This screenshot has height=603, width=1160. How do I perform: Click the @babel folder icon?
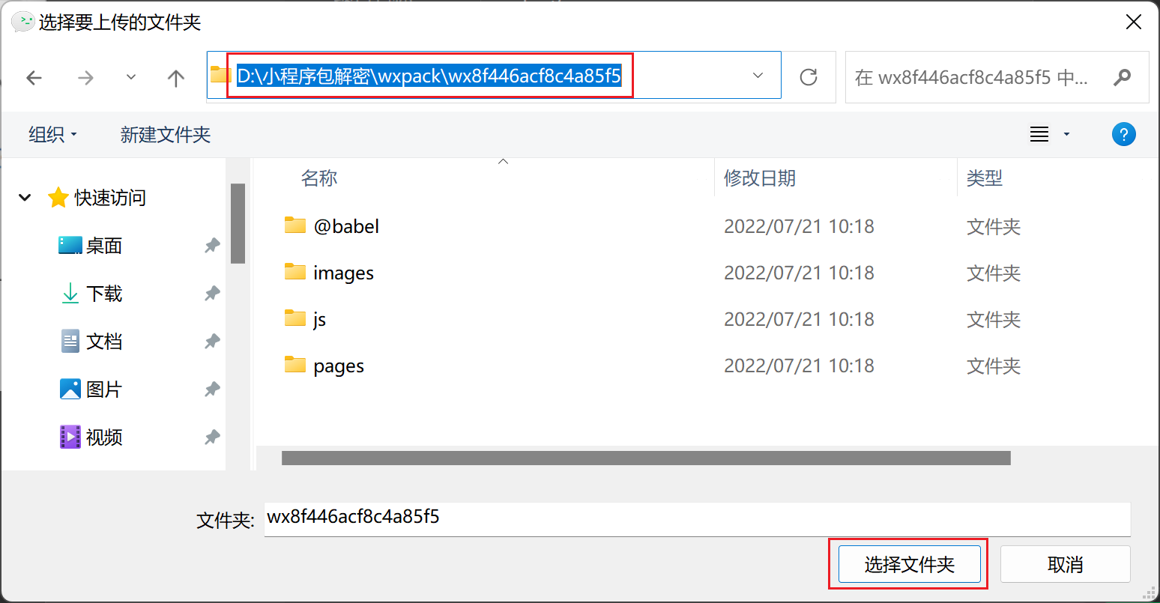click(295, 225)
